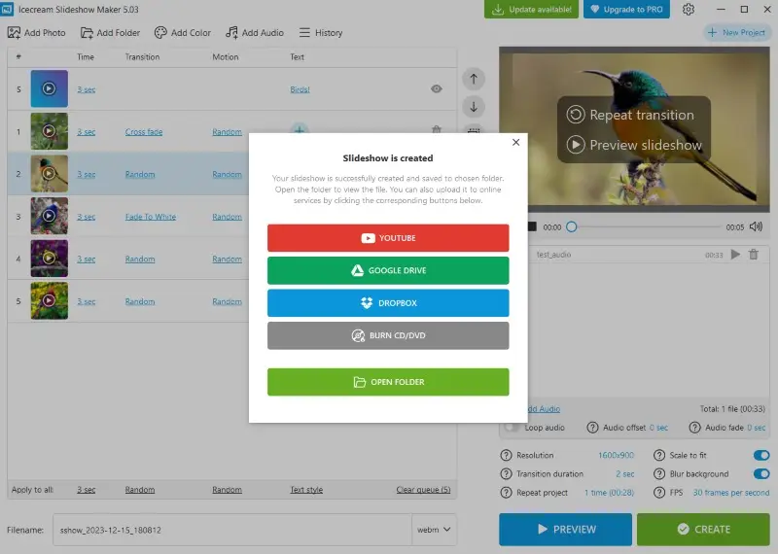This screenshot has width=778, height=554.
Task: Open Add Folder in the toolbar
Action: [x=110, y=33]
